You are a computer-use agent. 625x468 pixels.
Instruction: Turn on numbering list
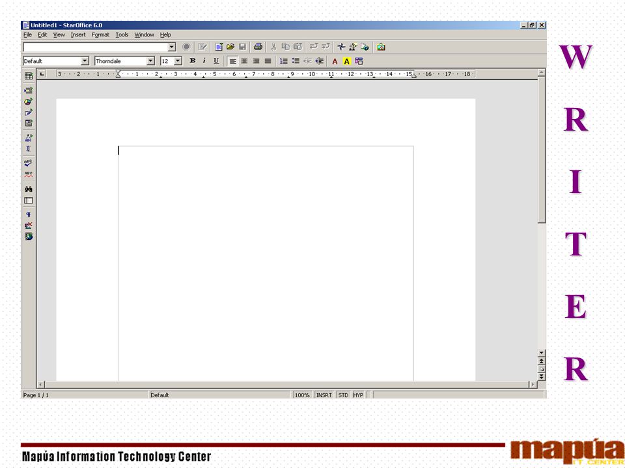click(283, 61)
